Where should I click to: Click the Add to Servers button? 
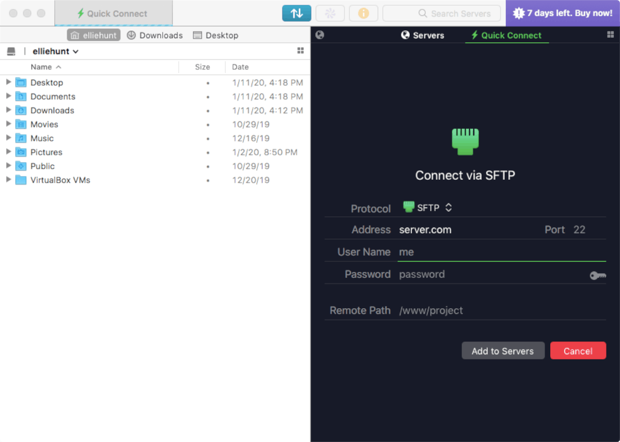pyautogui.click(x=503, y=351)
